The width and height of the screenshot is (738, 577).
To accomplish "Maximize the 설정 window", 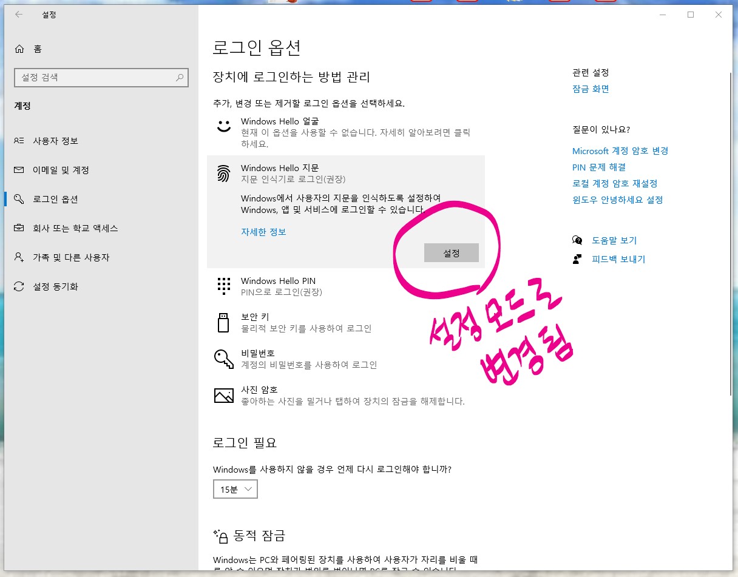I will 691,15.
